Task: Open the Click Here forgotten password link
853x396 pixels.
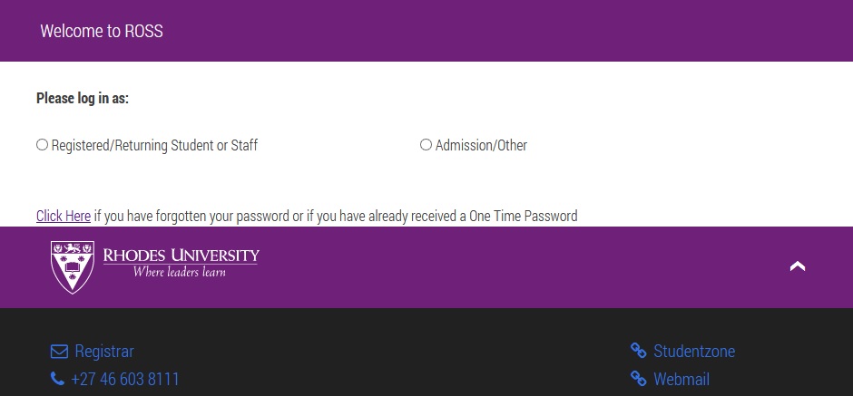Action: 64,216
